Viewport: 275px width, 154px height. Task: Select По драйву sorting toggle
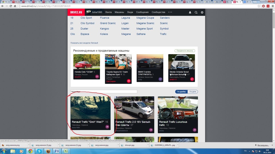pos(181,92)
